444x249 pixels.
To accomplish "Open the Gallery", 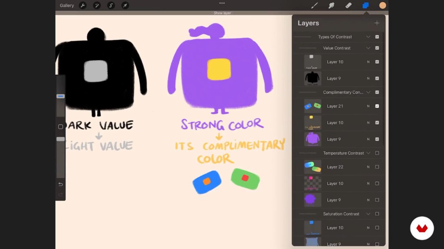I will tap(67, 5).
